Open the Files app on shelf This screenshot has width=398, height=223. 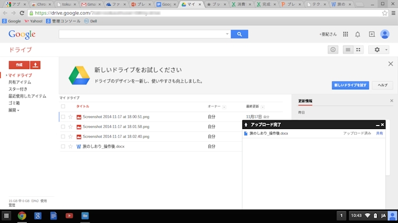coord(85,216)
